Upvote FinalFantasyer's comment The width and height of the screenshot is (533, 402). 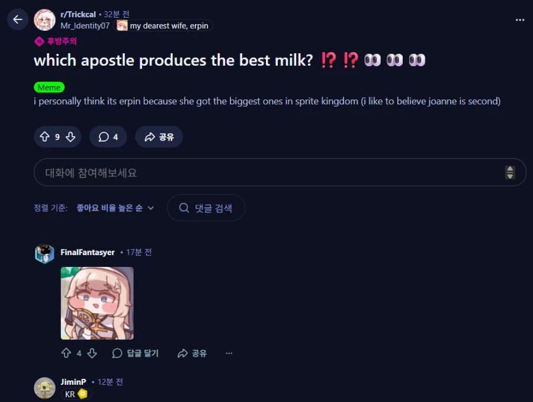coord(66,353)
